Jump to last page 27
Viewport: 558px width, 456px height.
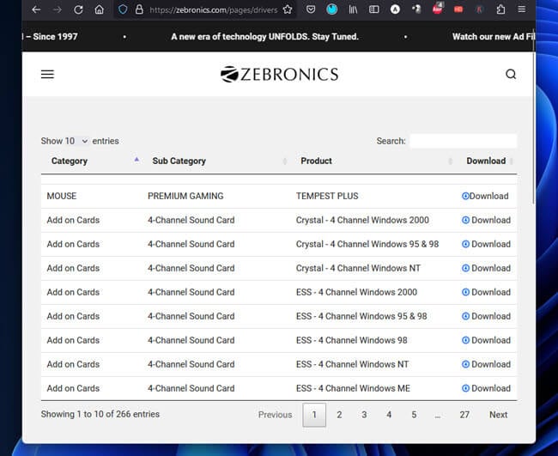tap(464, 415)
